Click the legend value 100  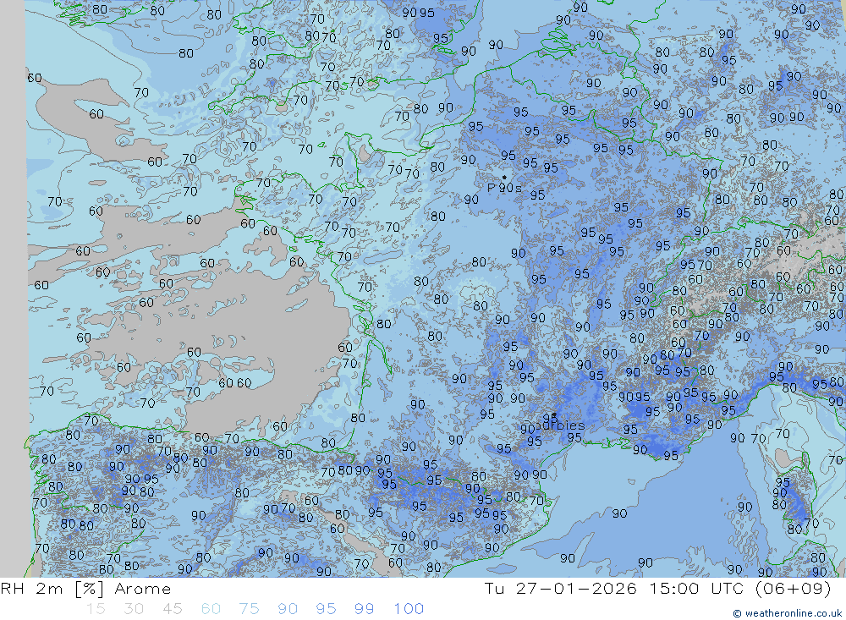point(409,609)
